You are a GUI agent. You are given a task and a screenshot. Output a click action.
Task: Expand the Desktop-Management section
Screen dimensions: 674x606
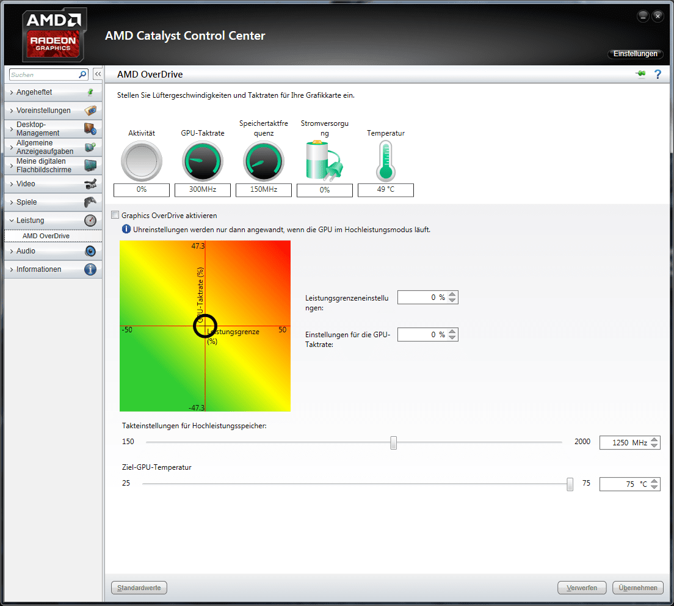pyautogui.click(x=12, y=129)
